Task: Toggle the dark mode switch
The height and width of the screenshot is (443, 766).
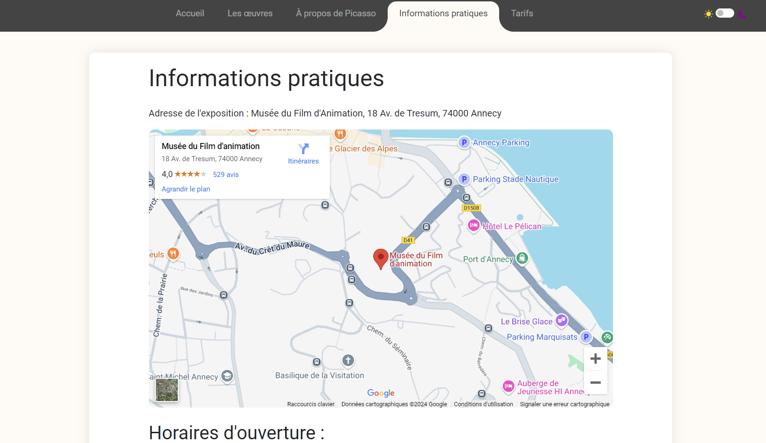Action: [725, 13]
